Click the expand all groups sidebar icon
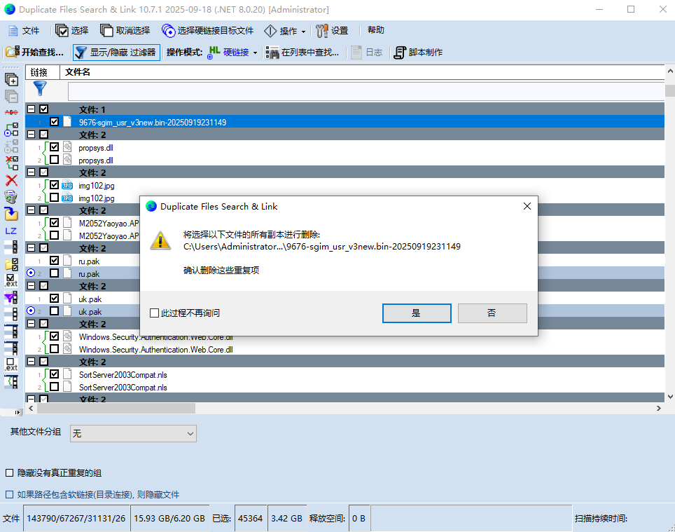Screen dimensions: 675x532 pos(11,79)
